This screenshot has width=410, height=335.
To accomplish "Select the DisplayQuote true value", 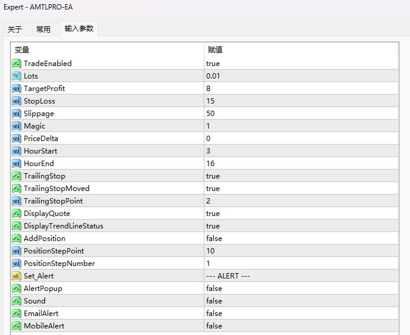I will (x=213, y=214).
